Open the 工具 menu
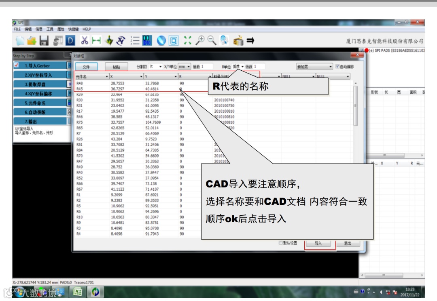 [x=50, y=29]
